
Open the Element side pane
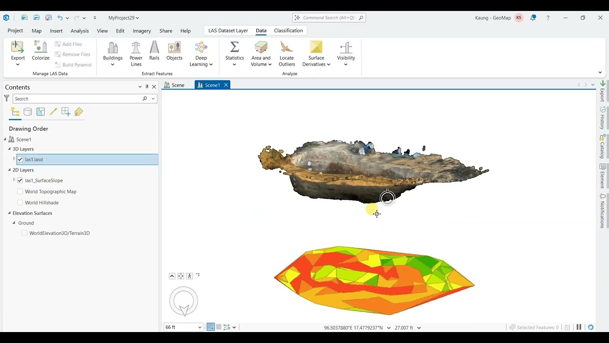pyautogui.click(x=602, y=176)
